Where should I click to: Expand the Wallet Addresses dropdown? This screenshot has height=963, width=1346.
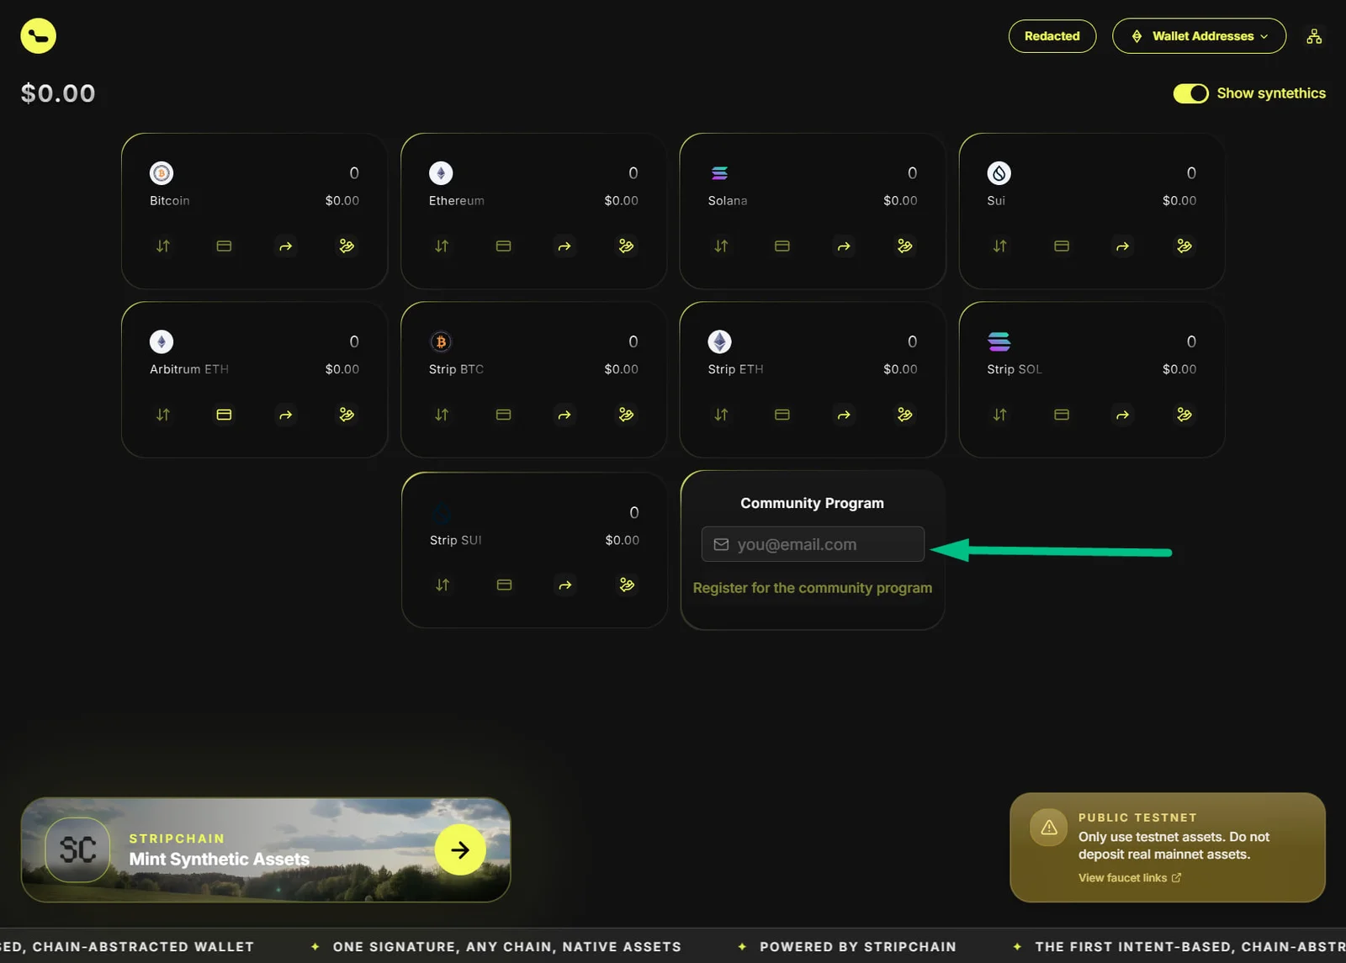pyautogui.click(x=1199, y=36)
